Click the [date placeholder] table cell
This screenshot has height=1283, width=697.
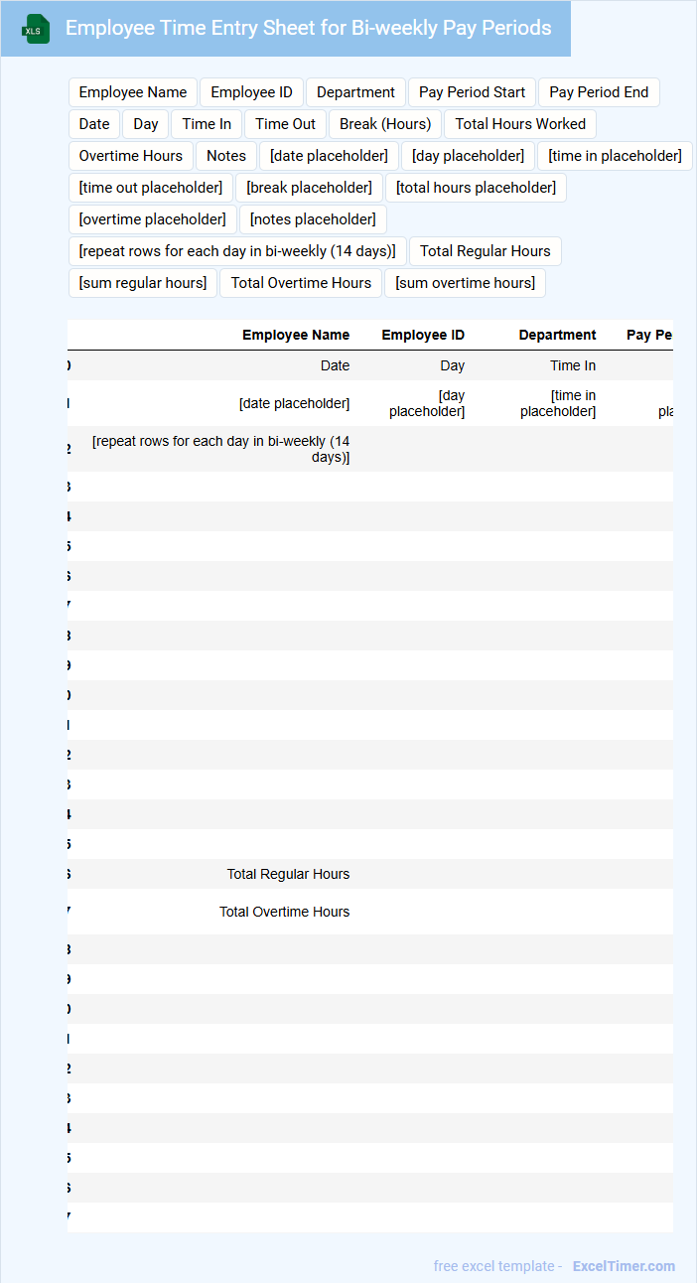pyautogui.click(x=295, y=403)
